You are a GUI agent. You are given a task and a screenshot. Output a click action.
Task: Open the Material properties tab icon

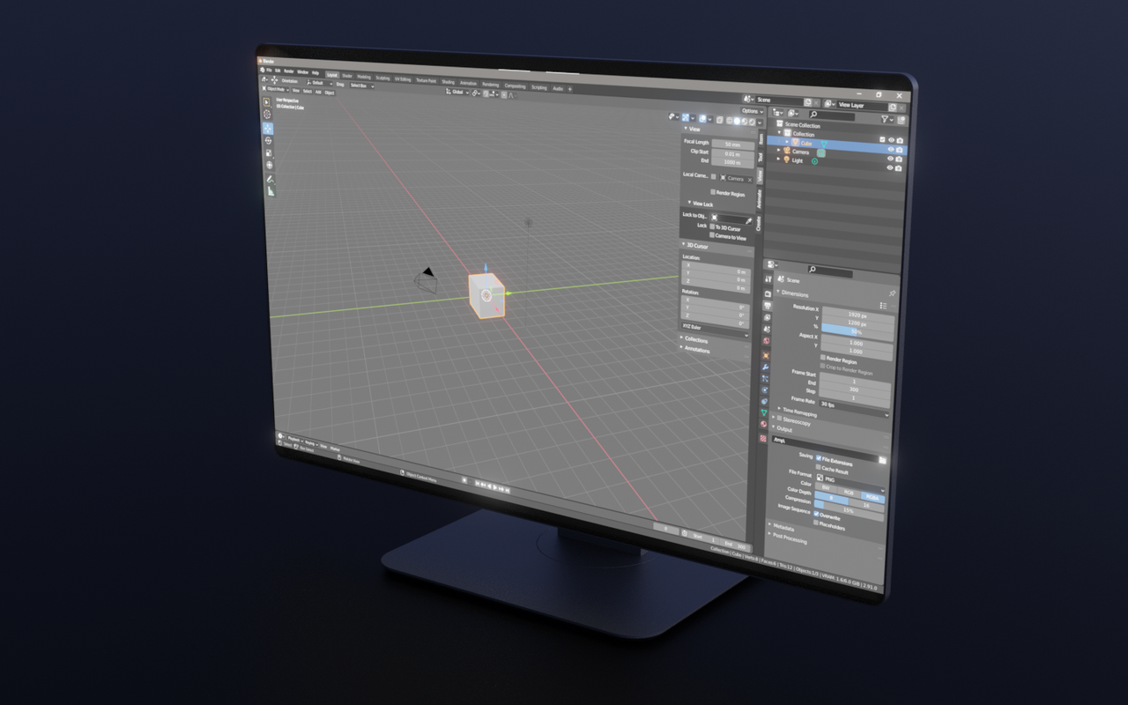coord(763,424)
